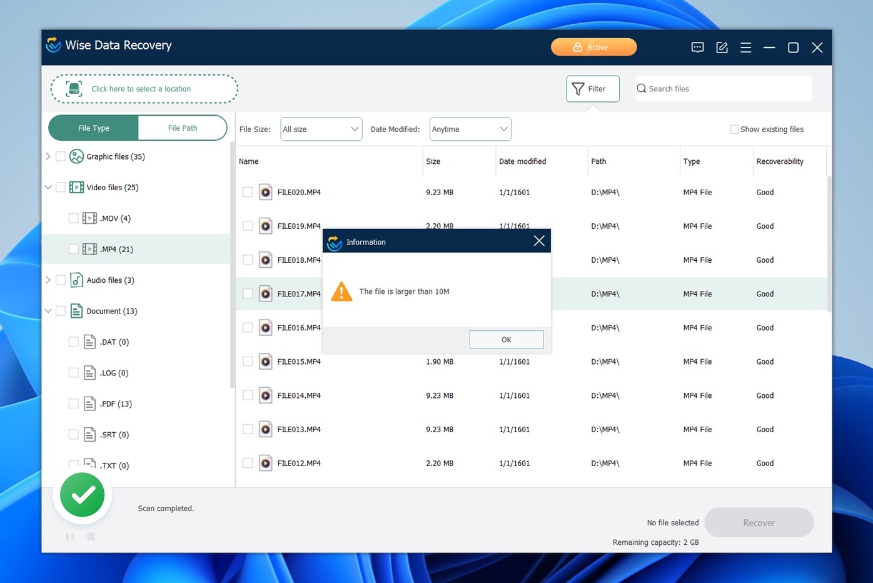
Task: Click here to select a location button
Action: [x=144, y=89]
